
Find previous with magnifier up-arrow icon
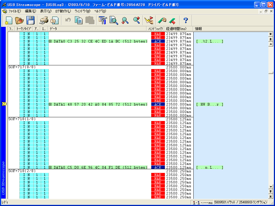click(137, 20)
